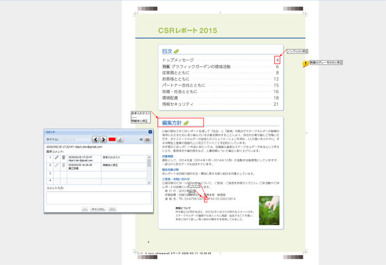Viewport: 386px width, 265px height.
Task: Go to next comment with right arrow
Action: coord(103,139)
